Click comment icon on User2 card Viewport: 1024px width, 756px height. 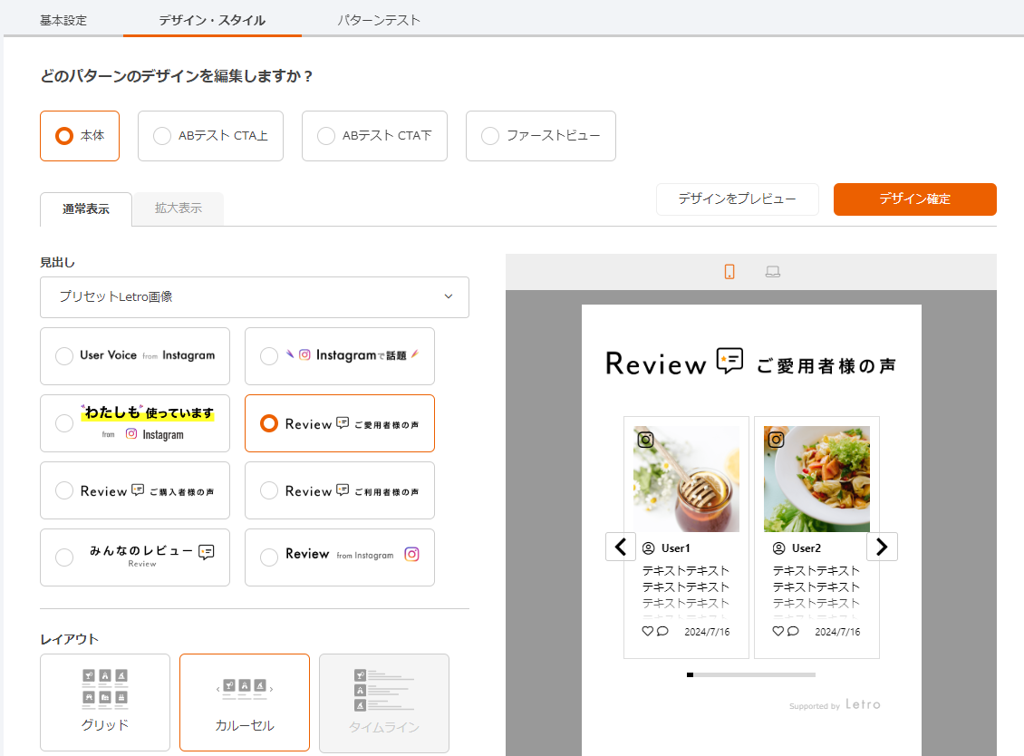794,632
